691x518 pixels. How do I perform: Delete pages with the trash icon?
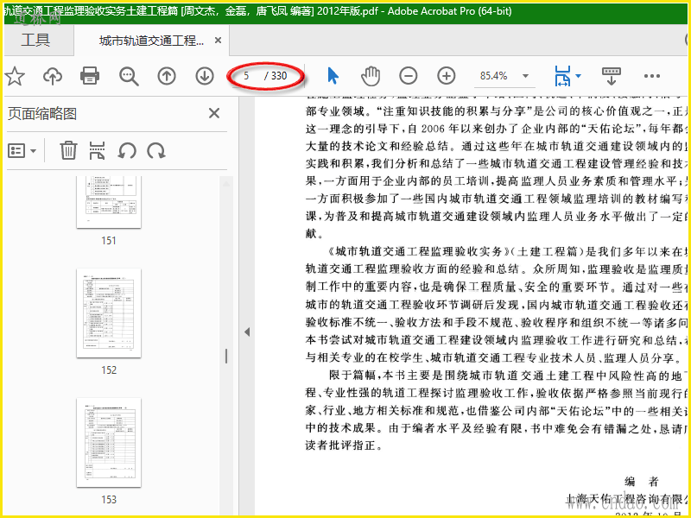coord(68,150)
